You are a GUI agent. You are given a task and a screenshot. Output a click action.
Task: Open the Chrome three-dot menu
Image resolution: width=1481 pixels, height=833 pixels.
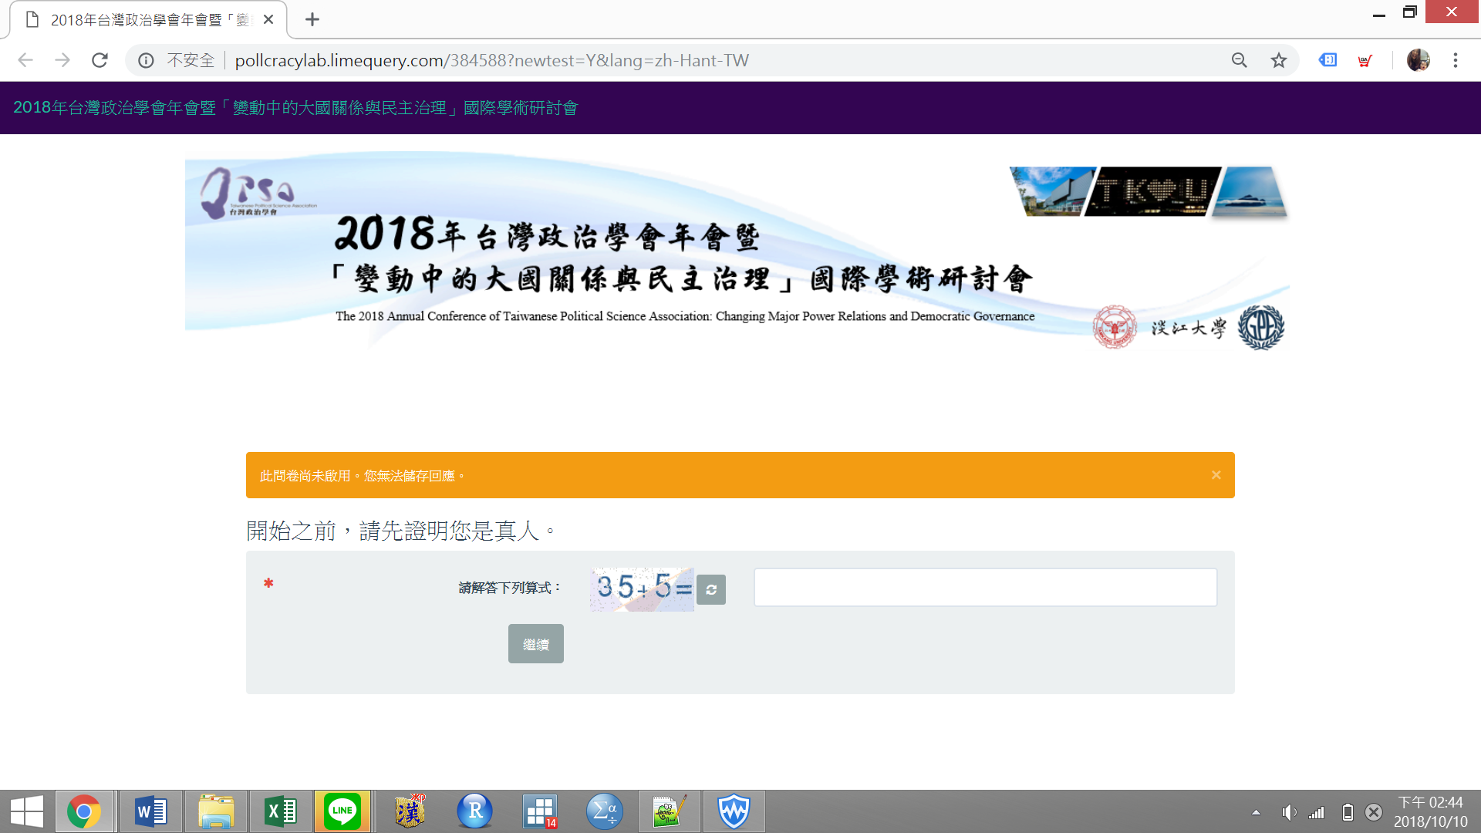pos(1455,60)
